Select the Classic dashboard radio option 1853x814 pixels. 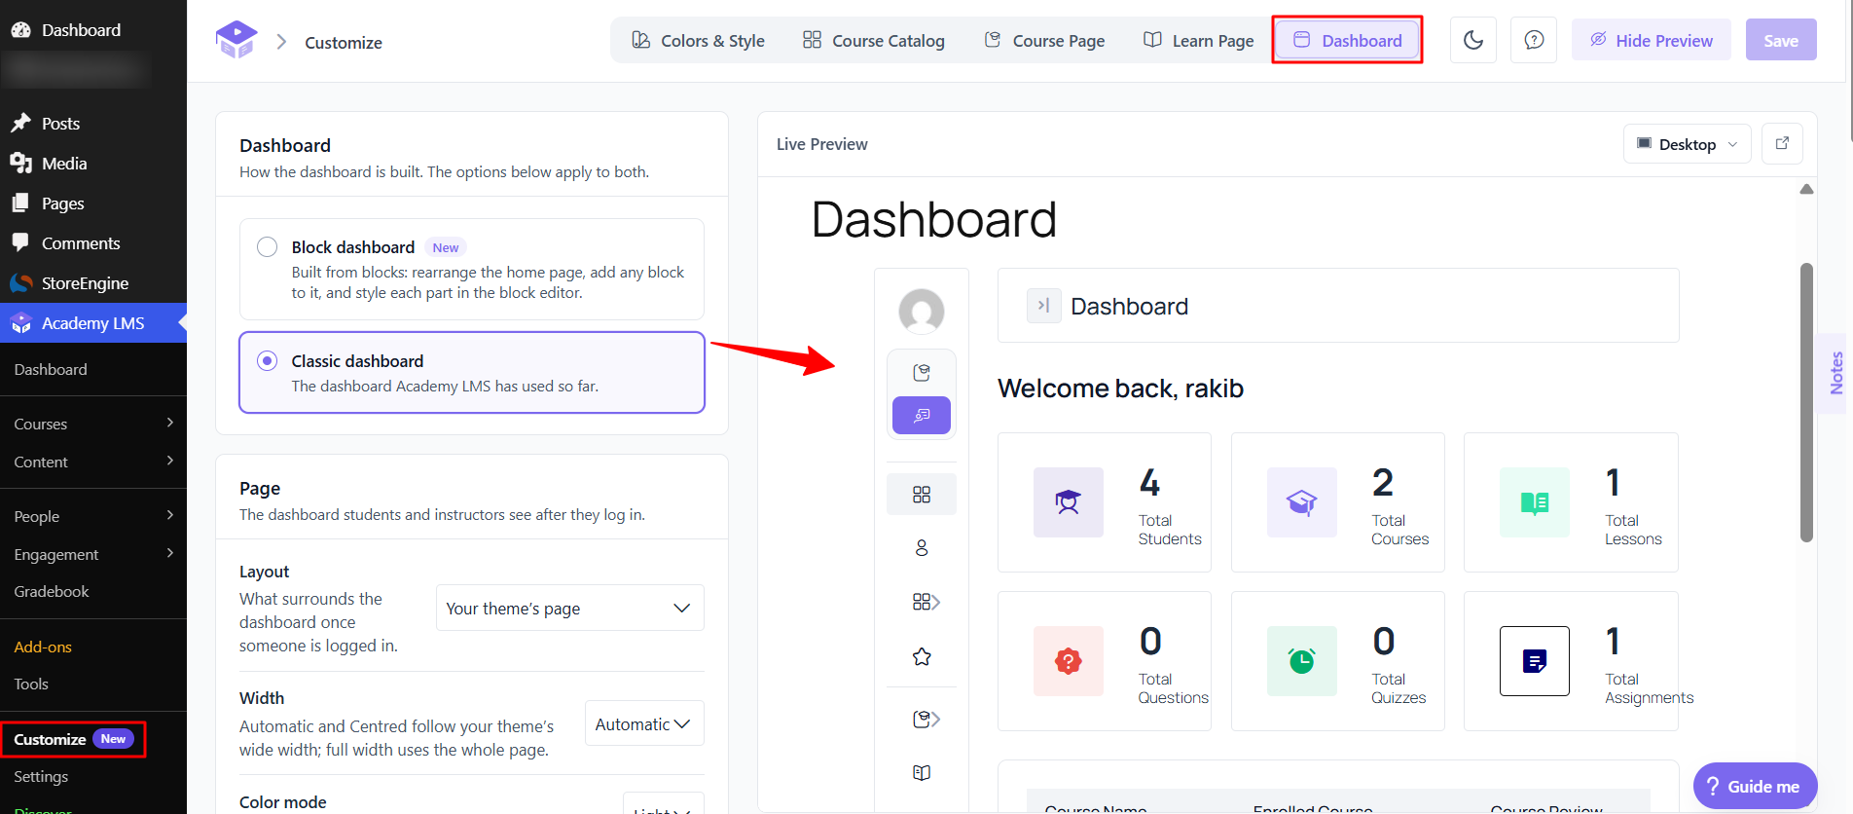(267, 361)
